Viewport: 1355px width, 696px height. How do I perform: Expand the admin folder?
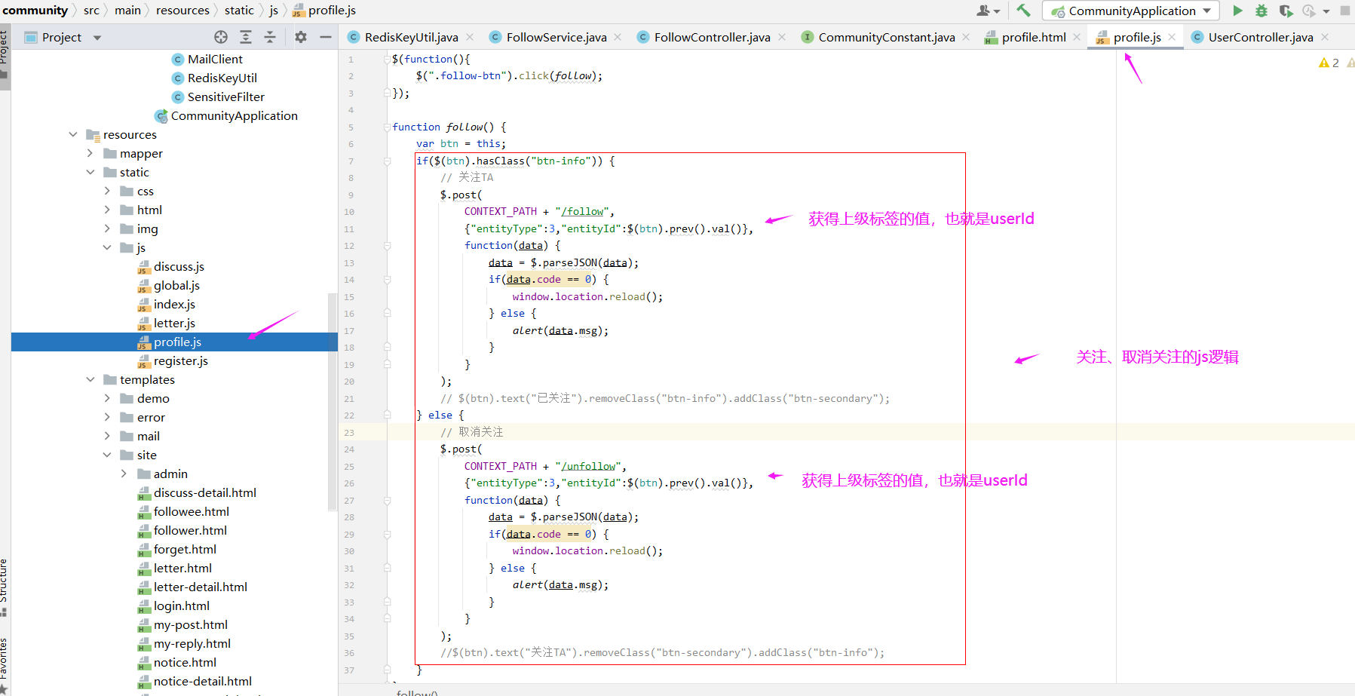(x=124, y=474)
